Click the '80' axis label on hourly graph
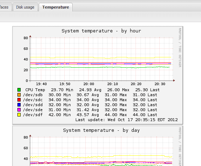The width and height of the screenshot is (201, 166). (x=26, y=38)
